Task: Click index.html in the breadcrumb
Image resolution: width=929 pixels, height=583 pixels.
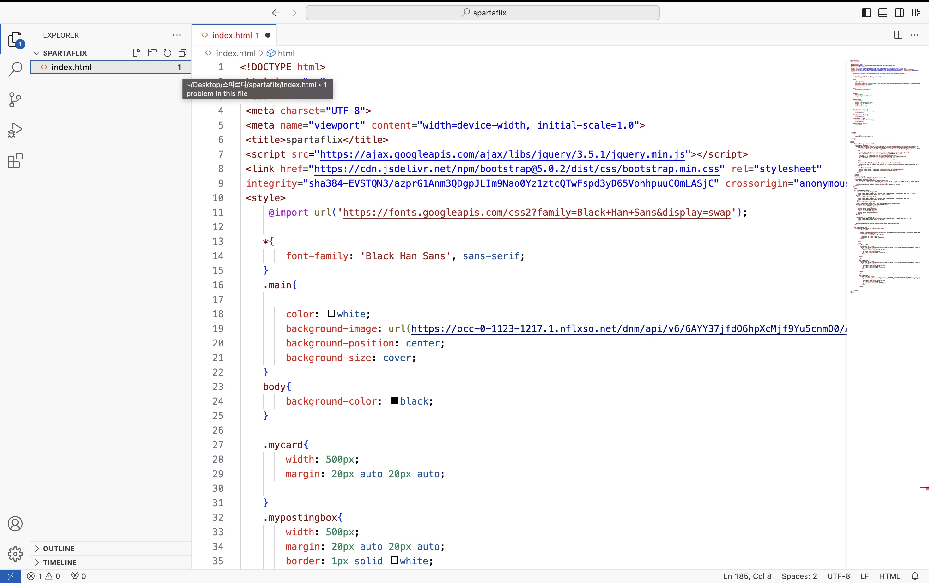Action: [x=235, y=53]
